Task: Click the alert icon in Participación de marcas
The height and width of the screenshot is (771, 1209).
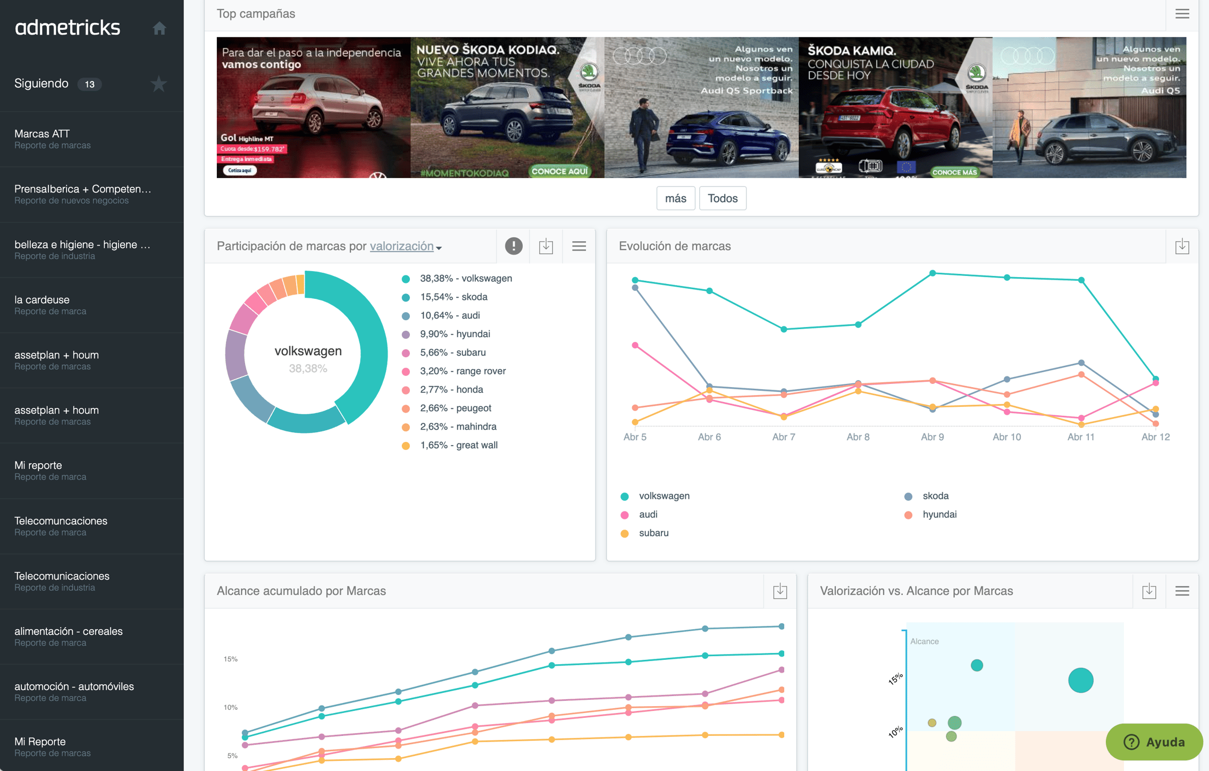Action: [x=513, y=246]
